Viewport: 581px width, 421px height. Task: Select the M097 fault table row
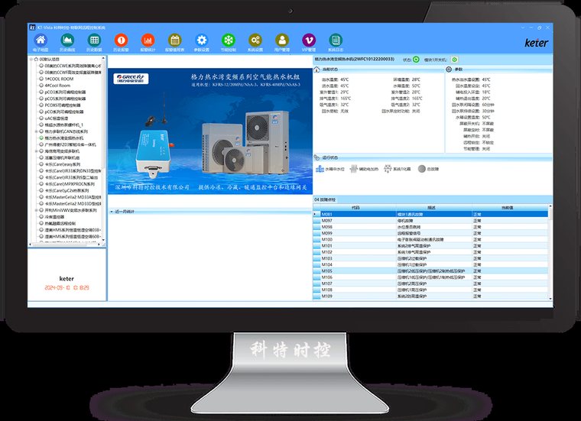click(x=430, y=221)
